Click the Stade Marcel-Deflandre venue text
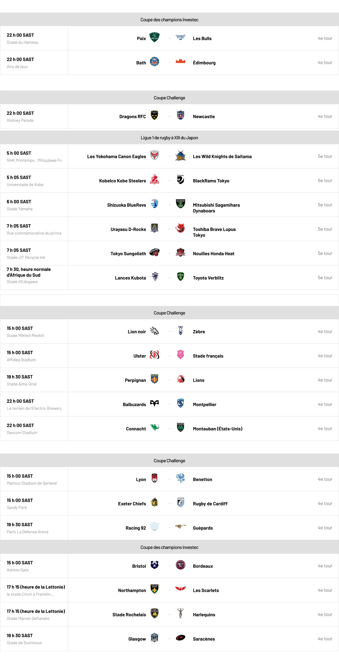Image resolution: width=339 pixels, height=660 pixels. [28, 618]
